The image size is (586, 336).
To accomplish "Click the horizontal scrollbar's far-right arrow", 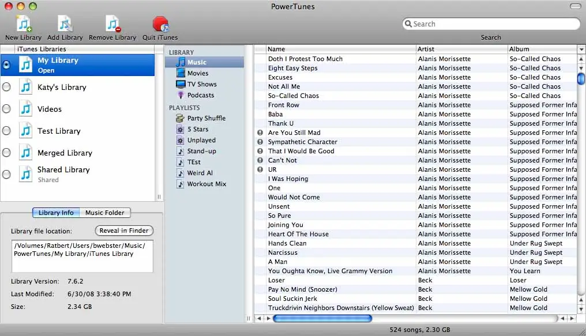I will (x=572, y=319).
